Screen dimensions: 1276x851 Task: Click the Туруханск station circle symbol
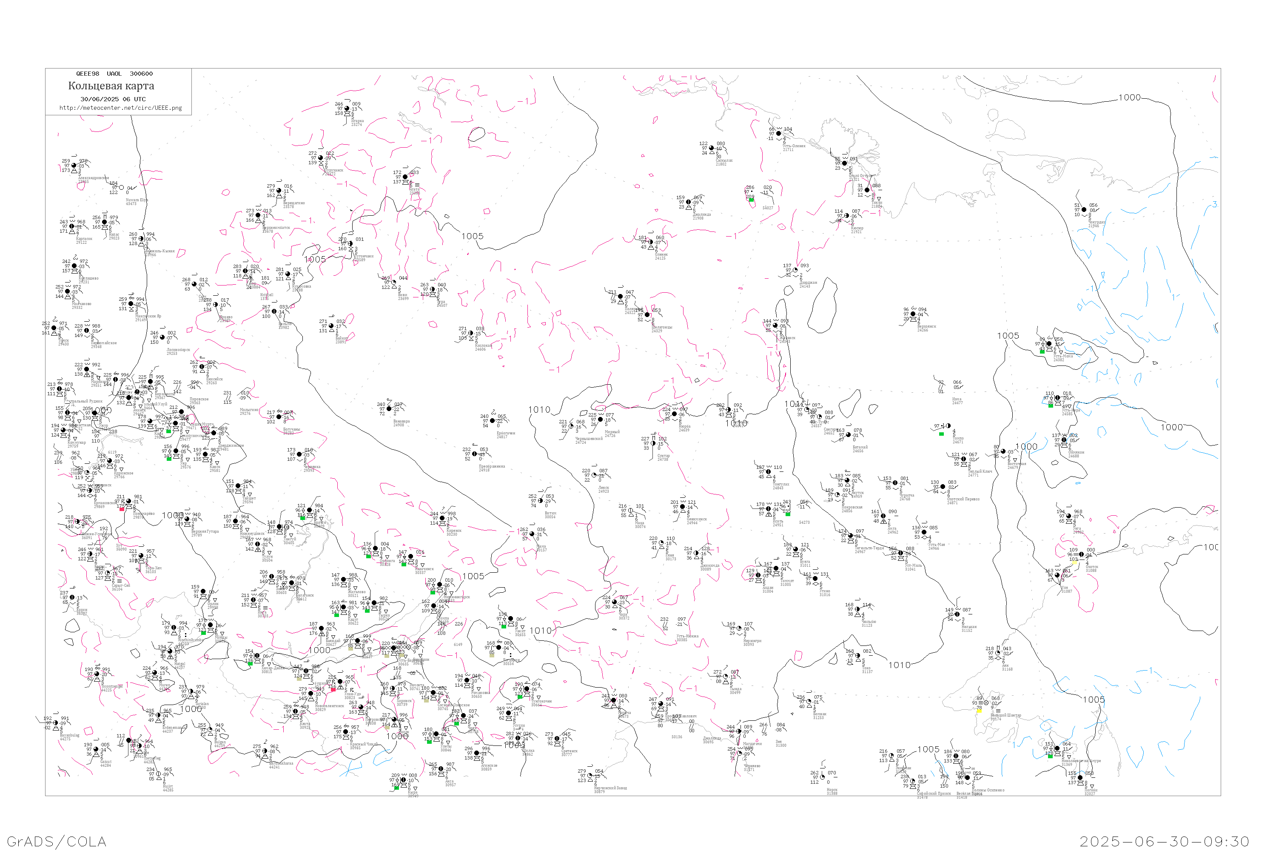(x=321, y=158)
